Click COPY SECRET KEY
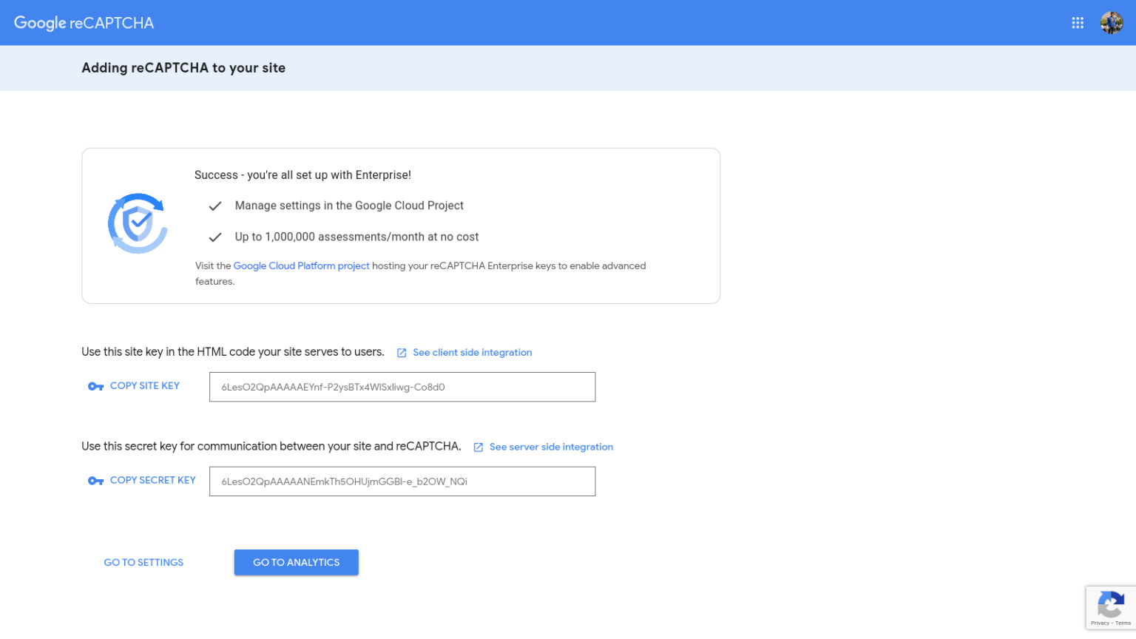The width and height of the screenshot is (1136, 639). click(153, 480)
